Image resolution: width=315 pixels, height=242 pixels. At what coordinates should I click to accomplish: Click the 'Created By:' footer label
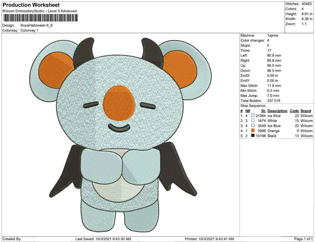(12, 239)
